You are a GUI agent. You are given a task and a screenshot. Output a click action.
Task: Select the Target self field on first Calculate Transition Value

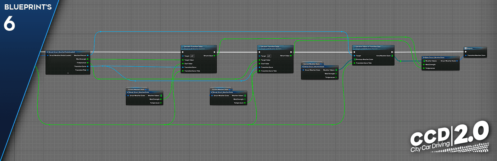point(192,56)
